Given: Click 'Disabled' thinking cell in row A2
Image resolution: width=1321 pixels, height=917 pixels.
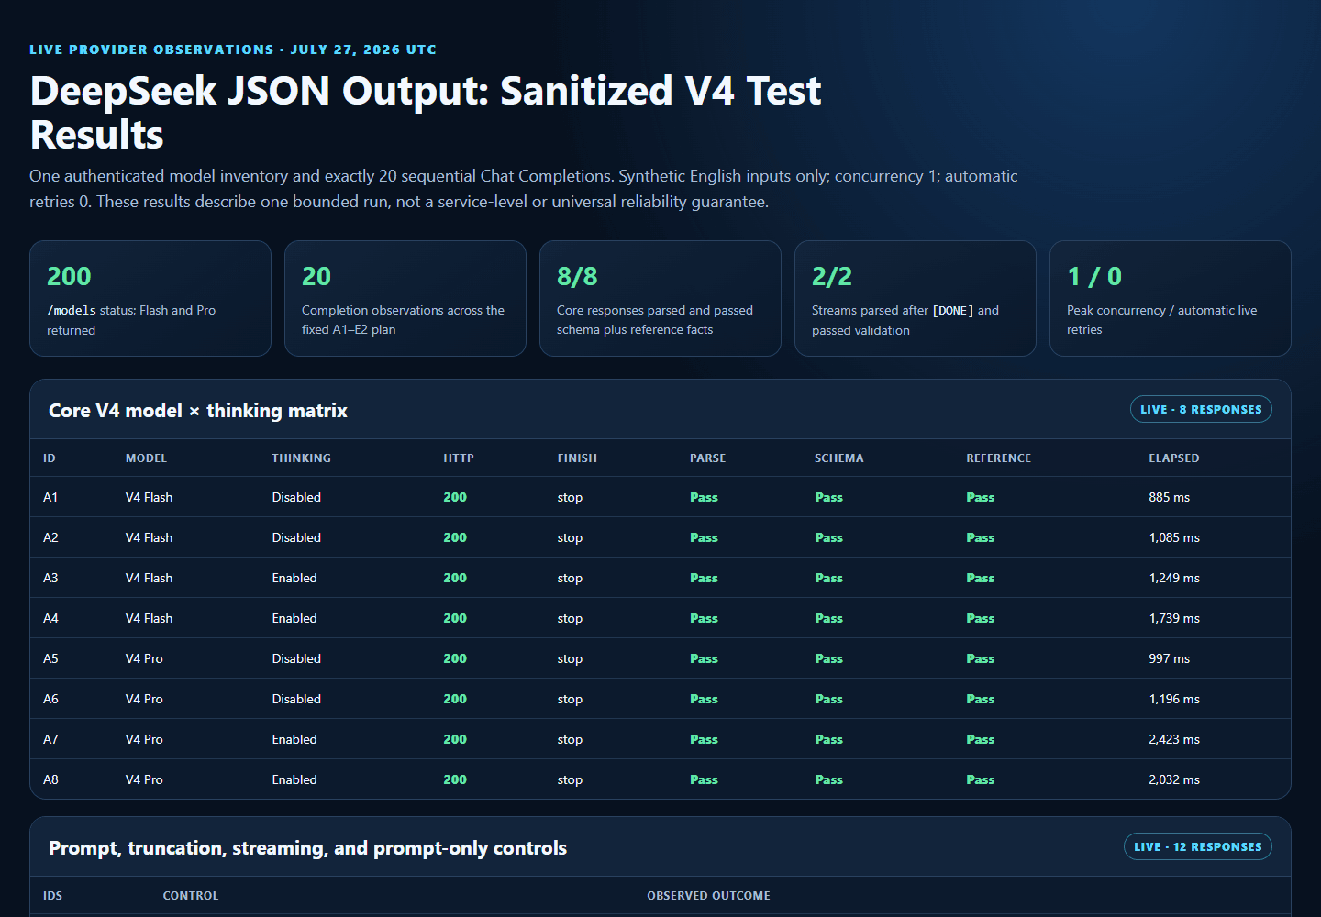Looking at the screenshot, I should pyautogui.click(x=296, y=537).
